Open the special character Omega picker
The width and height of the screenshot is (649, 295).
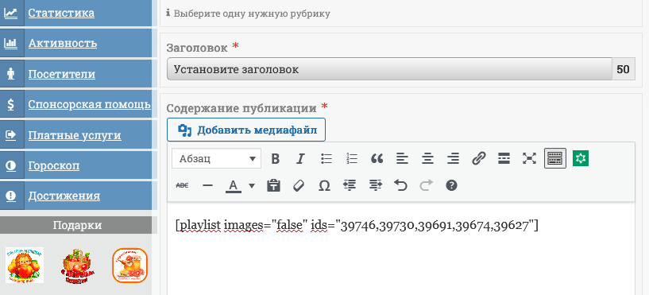click(324, 185)
